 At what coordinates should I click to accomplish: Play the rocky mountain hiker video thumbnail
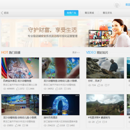(105, 68)
